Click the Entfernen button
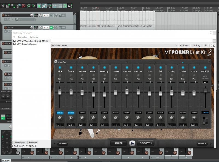219x162 pixels. [33, 143]
